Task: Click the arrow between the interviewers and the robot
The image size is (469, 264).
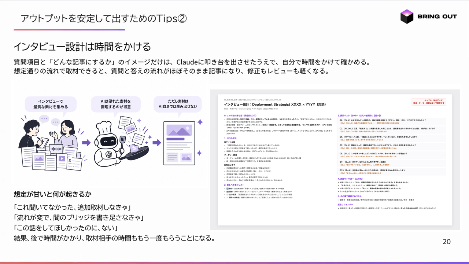Action: point(86,143)
